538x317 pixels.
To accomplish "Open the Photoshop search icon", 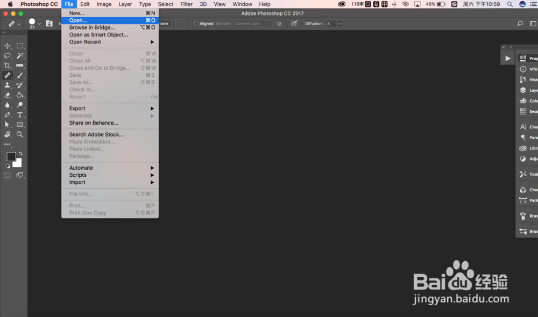I will point(520,24).
